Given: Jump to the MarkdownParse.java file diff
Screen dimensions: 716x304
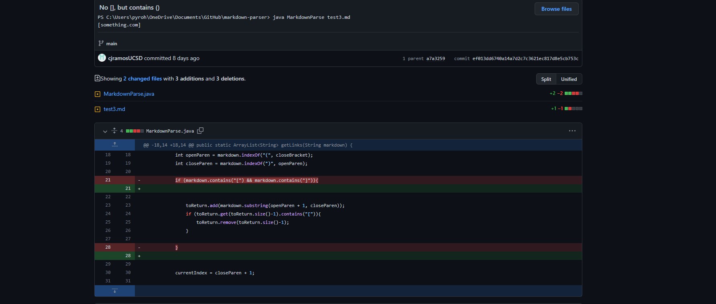Looking at the screenshot, I should (129, 94).
